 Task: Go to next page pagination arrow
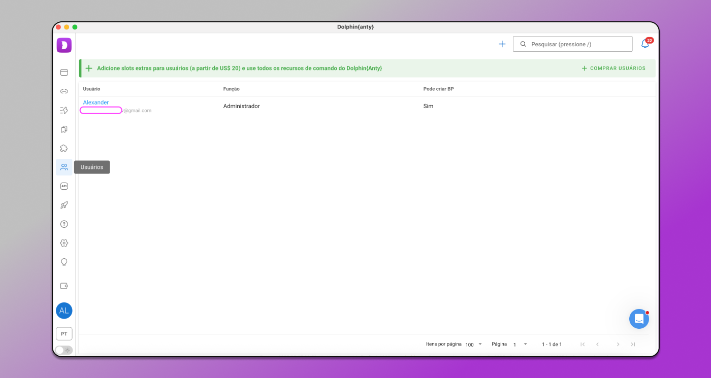pos(618,345)
